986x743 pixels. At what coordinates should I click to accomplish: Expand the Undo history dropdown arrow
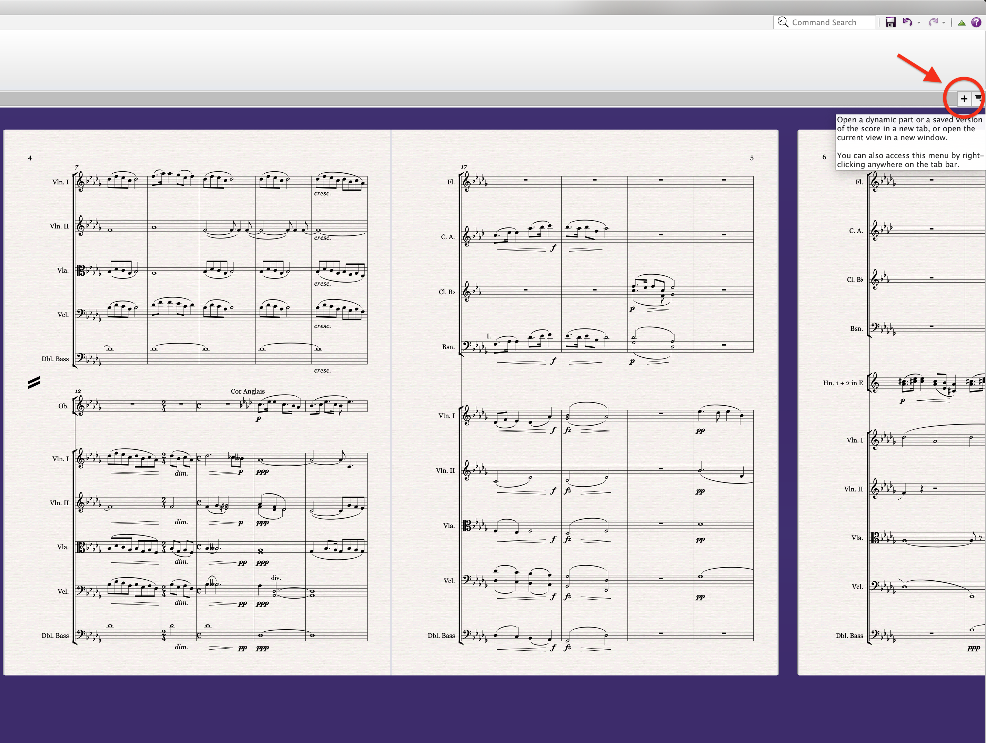(x=919, y=23)
